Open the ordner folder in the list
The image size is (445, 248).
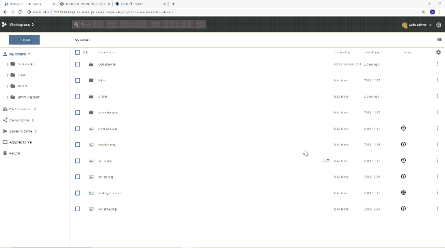pyautogui.click(x=103, y=96)
